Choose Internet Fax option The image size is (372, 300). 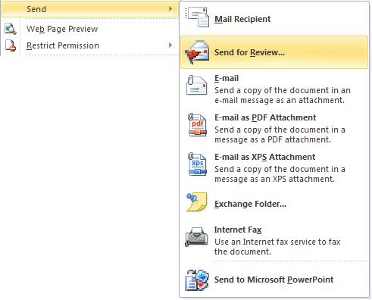click(x=274, y=240)
